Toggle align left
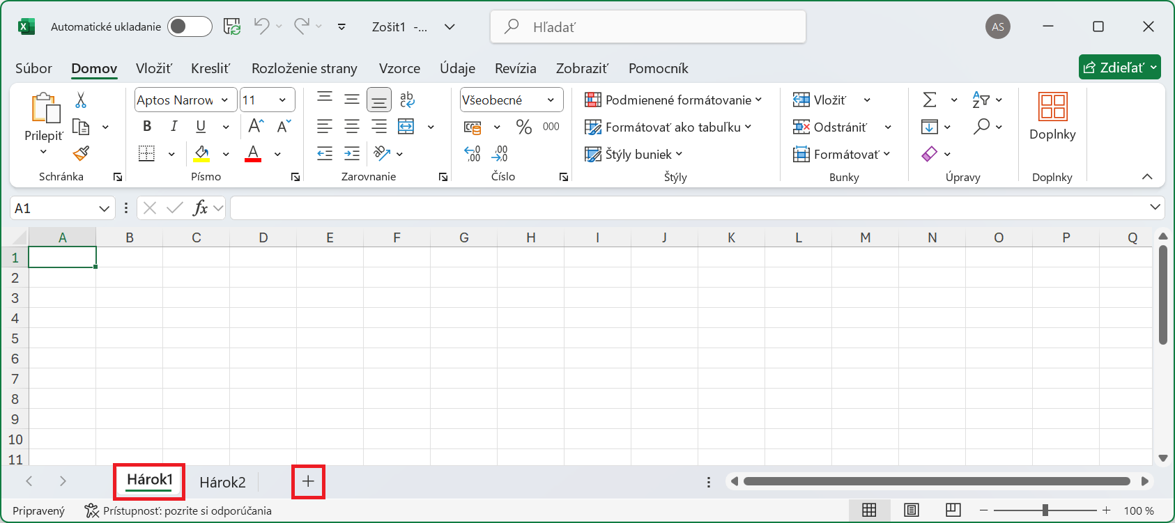 325,126
